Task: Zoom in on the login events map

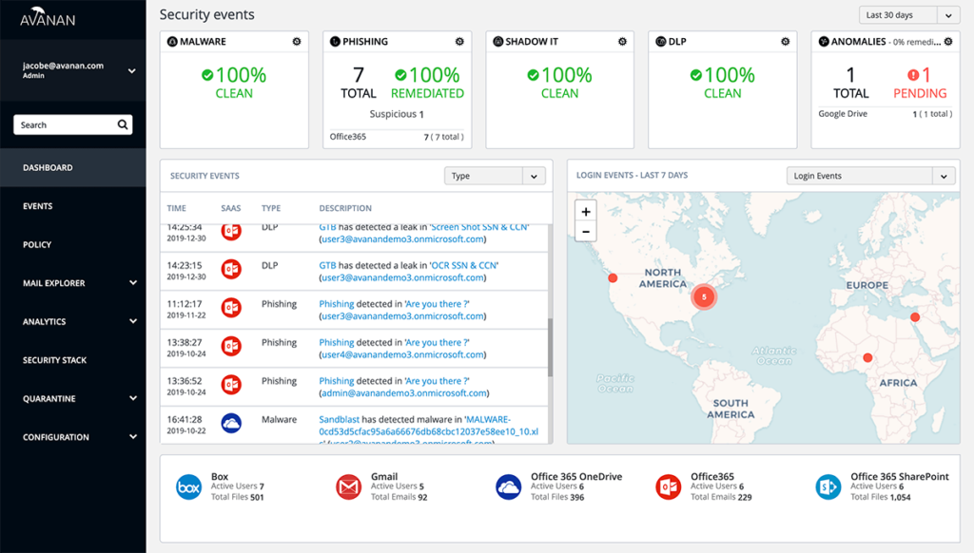Action: coord(586,212)
